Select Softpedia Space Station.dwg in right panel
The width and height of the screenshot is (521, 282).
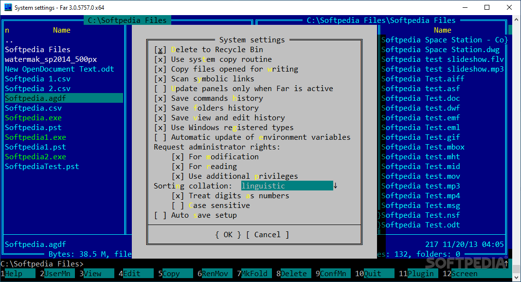tap(440, 50)
